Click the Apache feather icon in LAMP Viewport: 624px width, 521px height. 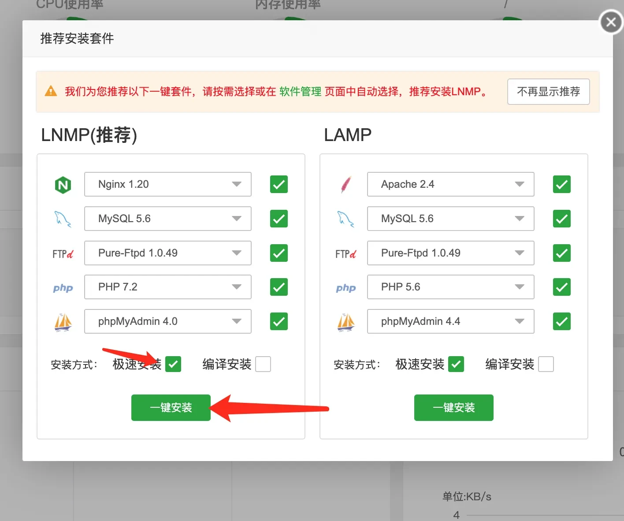(x=346, y=184)
